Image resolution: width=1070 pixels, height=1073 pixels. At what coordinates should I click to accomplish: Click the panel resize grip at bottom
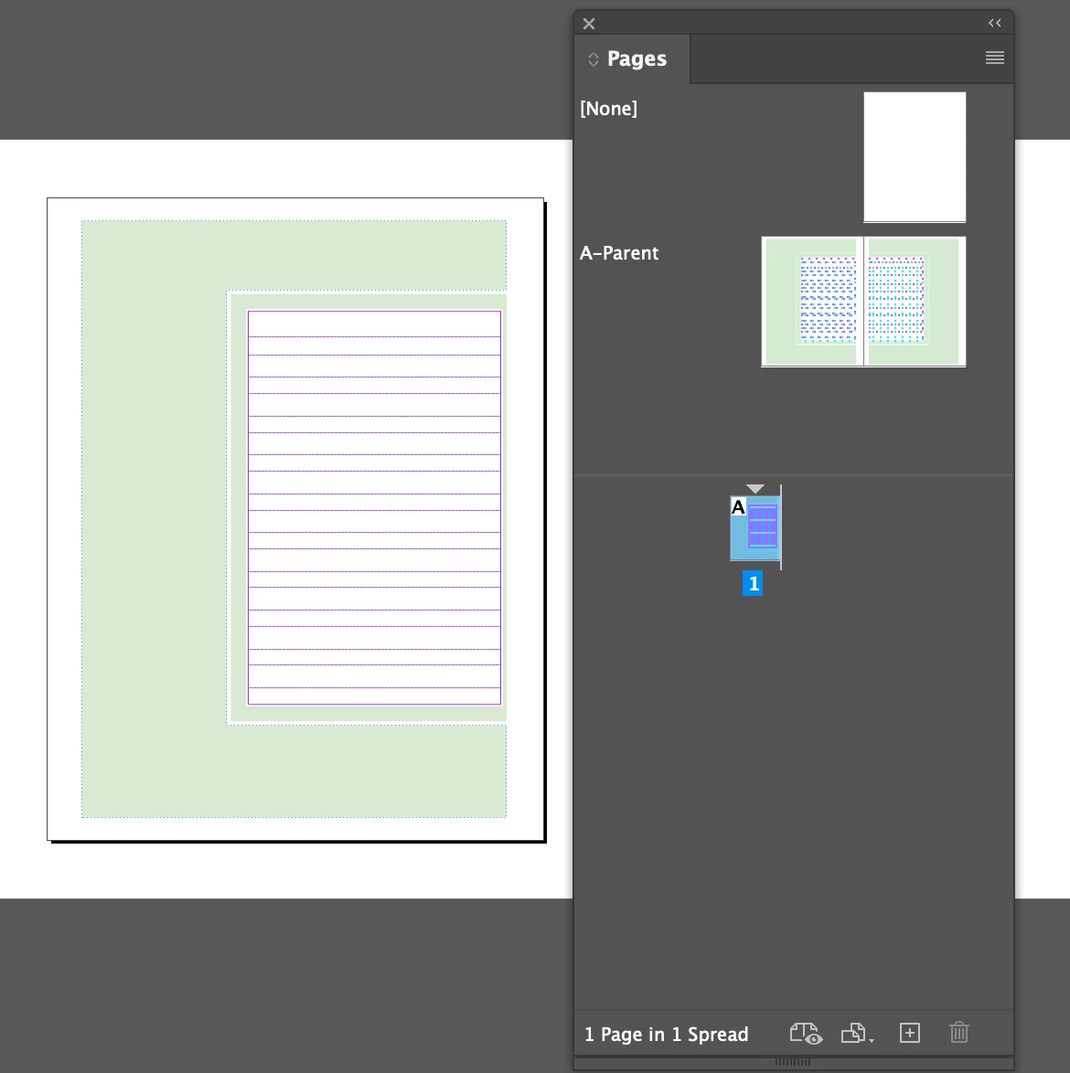pyautogui.click(x=793, y=1062)
